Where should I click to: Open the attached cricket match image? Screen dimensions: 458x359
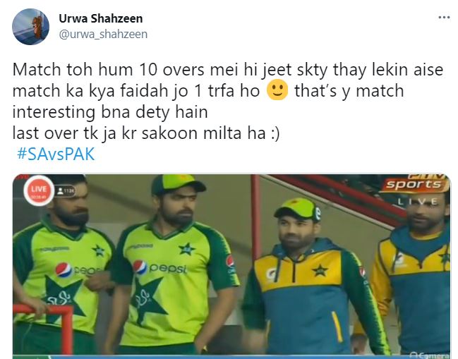[x=231, y=264]
